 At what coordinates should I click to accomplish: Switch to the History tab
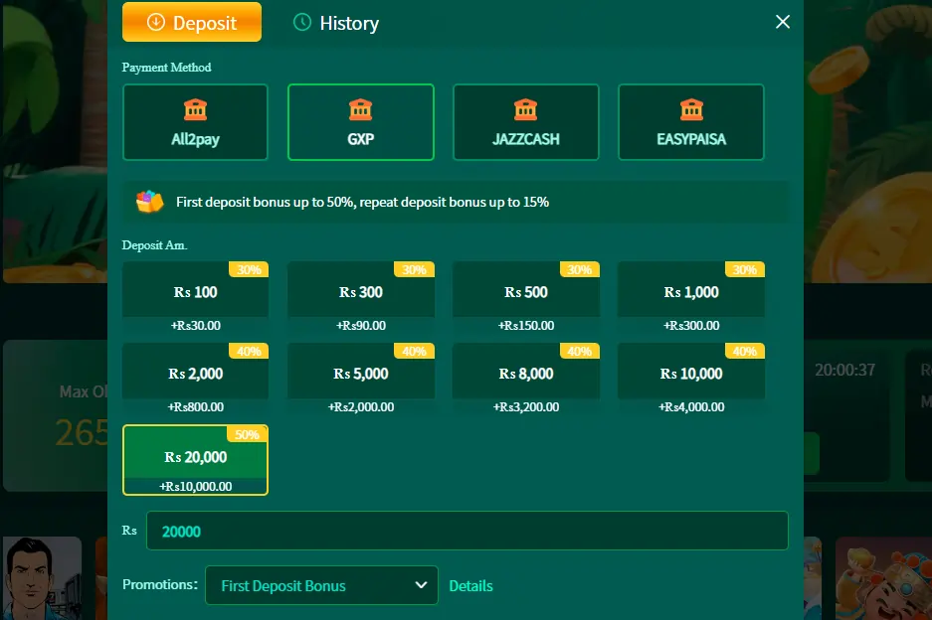click(x=336, y=22)
